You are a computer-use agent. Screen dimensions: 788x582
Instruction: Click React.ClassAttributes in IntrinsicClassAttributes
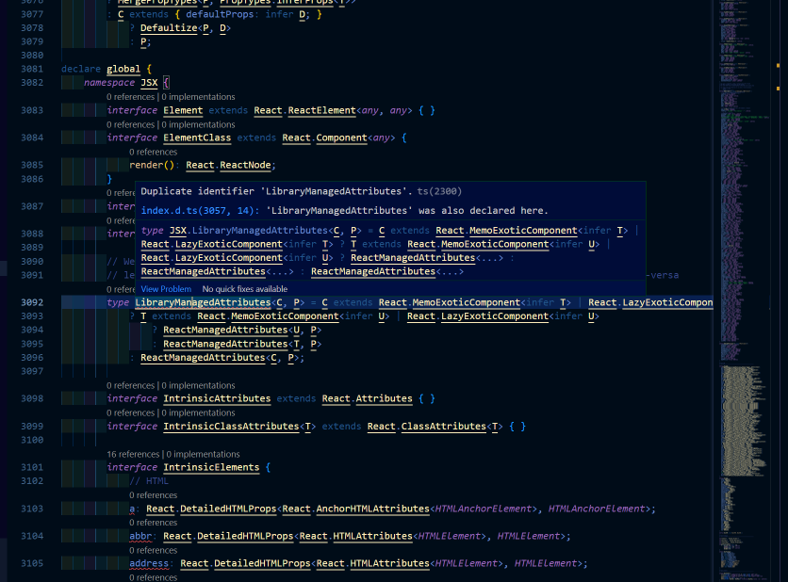coord(443,426)
